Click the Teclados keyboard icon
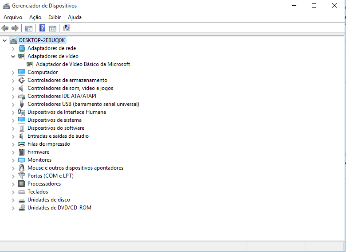The height and width of the screenshot is (252, 346). (x=22, y=192)
